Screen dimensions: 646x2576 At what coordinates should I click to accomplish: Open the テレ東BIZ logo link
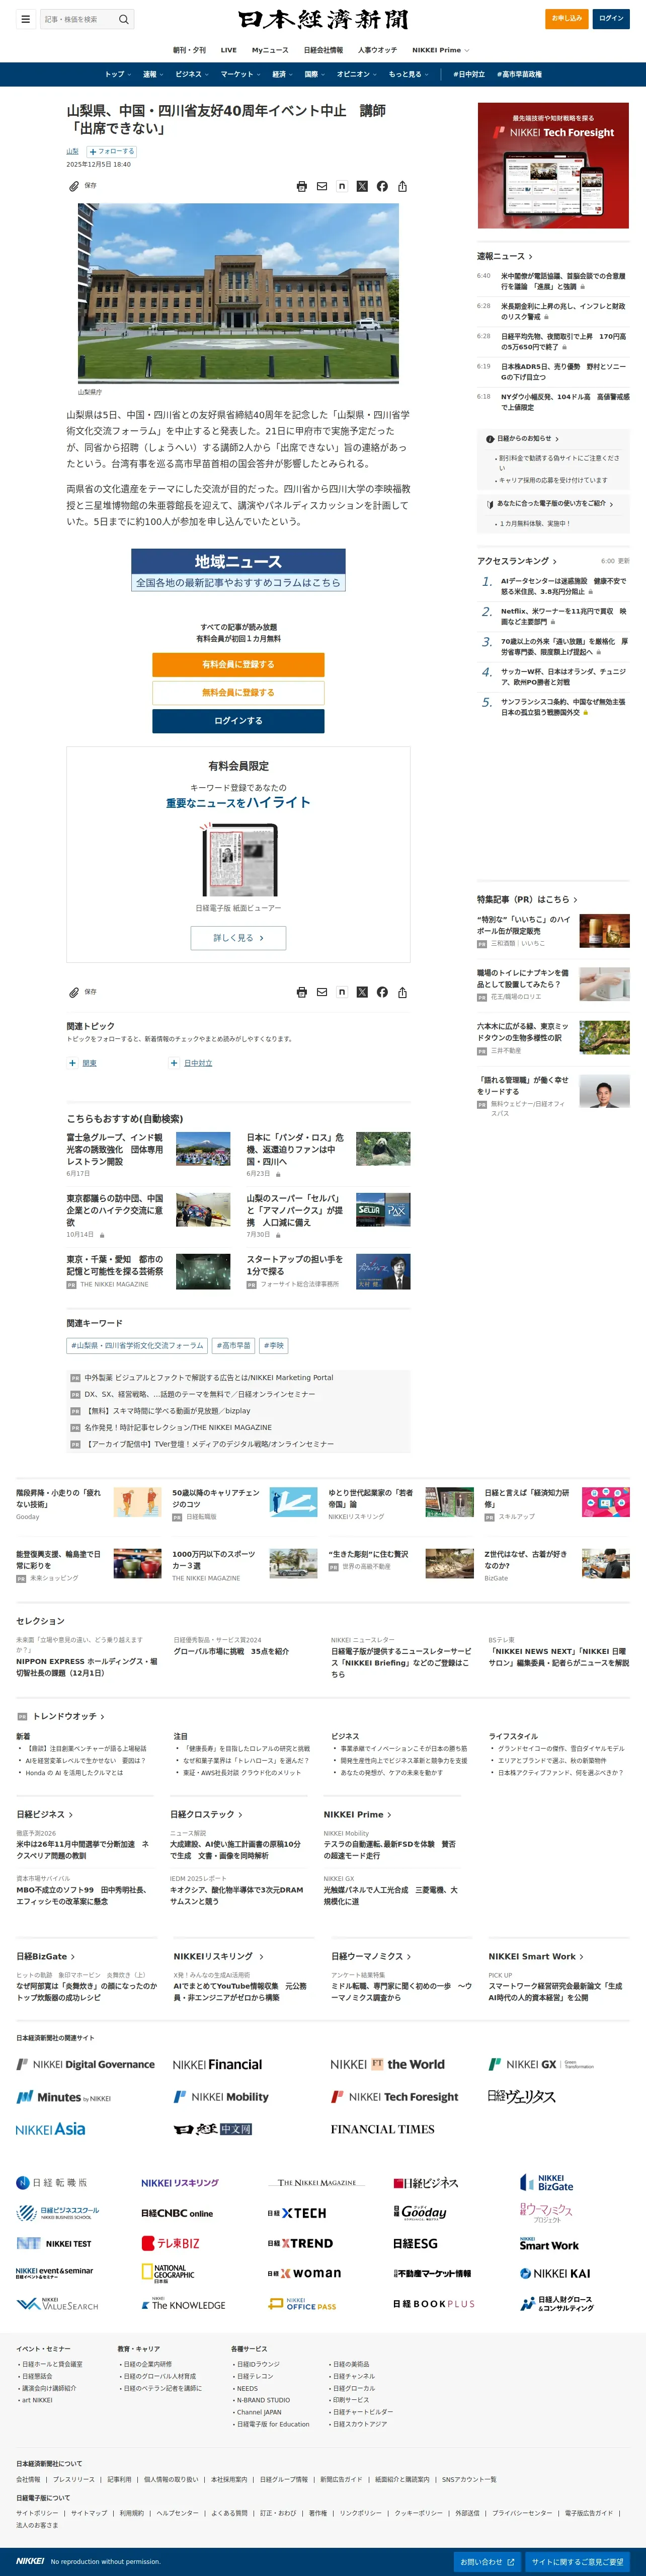(170, 2243)
